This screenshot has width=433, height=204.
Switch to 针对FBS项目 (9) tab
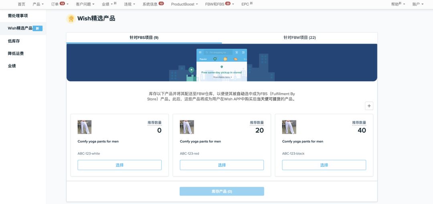144,38
